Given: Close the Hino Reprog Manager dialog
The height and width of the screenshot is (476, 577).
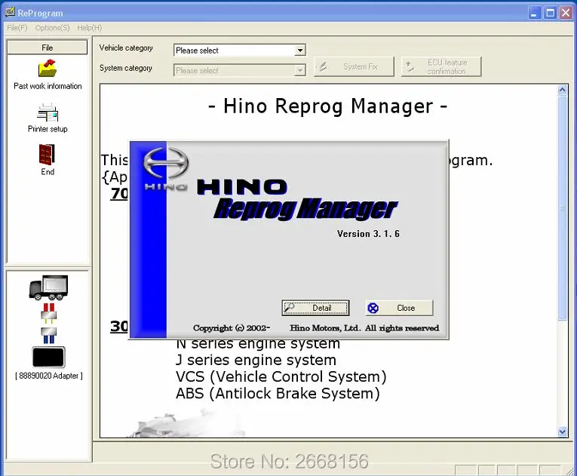Looking at the screenshot, I should pos(399,308).
